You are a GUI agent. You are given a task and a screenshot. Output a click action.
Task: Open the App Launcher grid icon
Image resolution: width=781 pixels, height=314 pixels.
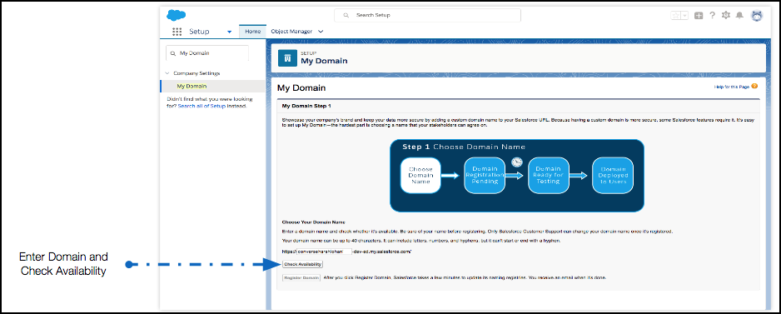click(177, 32)
